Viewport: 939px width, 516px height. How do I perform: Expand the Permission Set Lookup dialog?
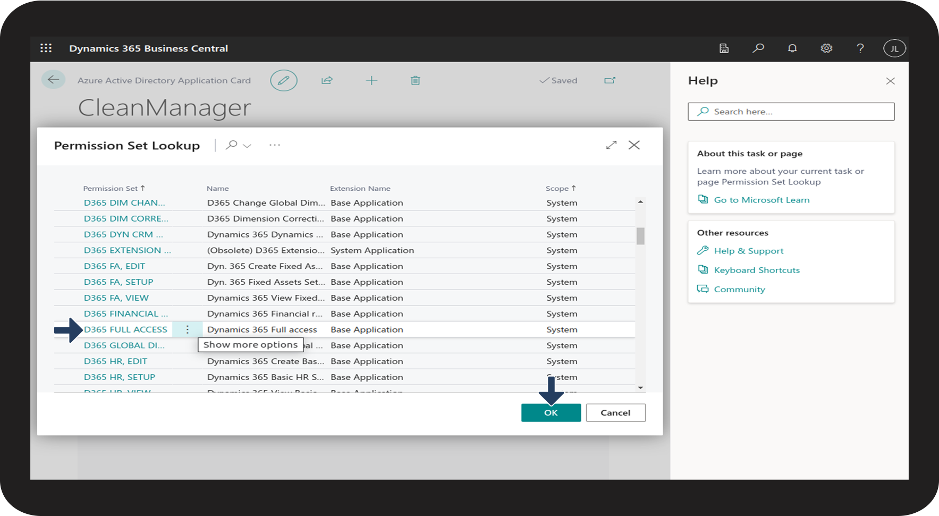pos(611,145)
